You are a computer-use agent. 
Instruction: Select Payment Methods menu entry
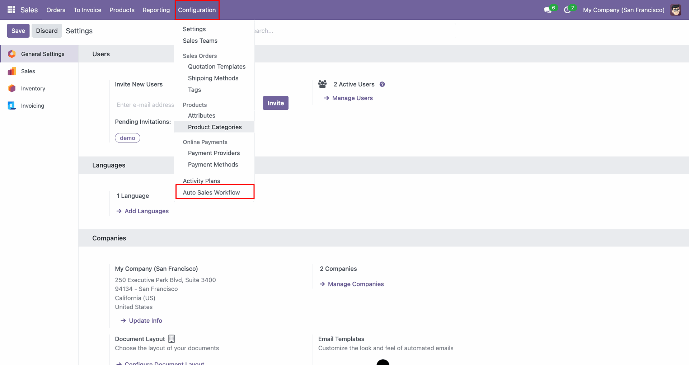pos(214,164)
